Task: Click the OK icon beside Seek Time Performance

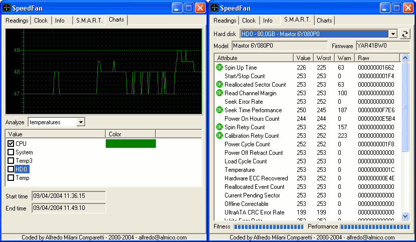Action: pyautogui.click(x=219, y=110)
